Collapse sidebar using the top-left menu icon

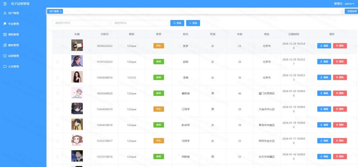pyautogui.click(x=5, y=4)
